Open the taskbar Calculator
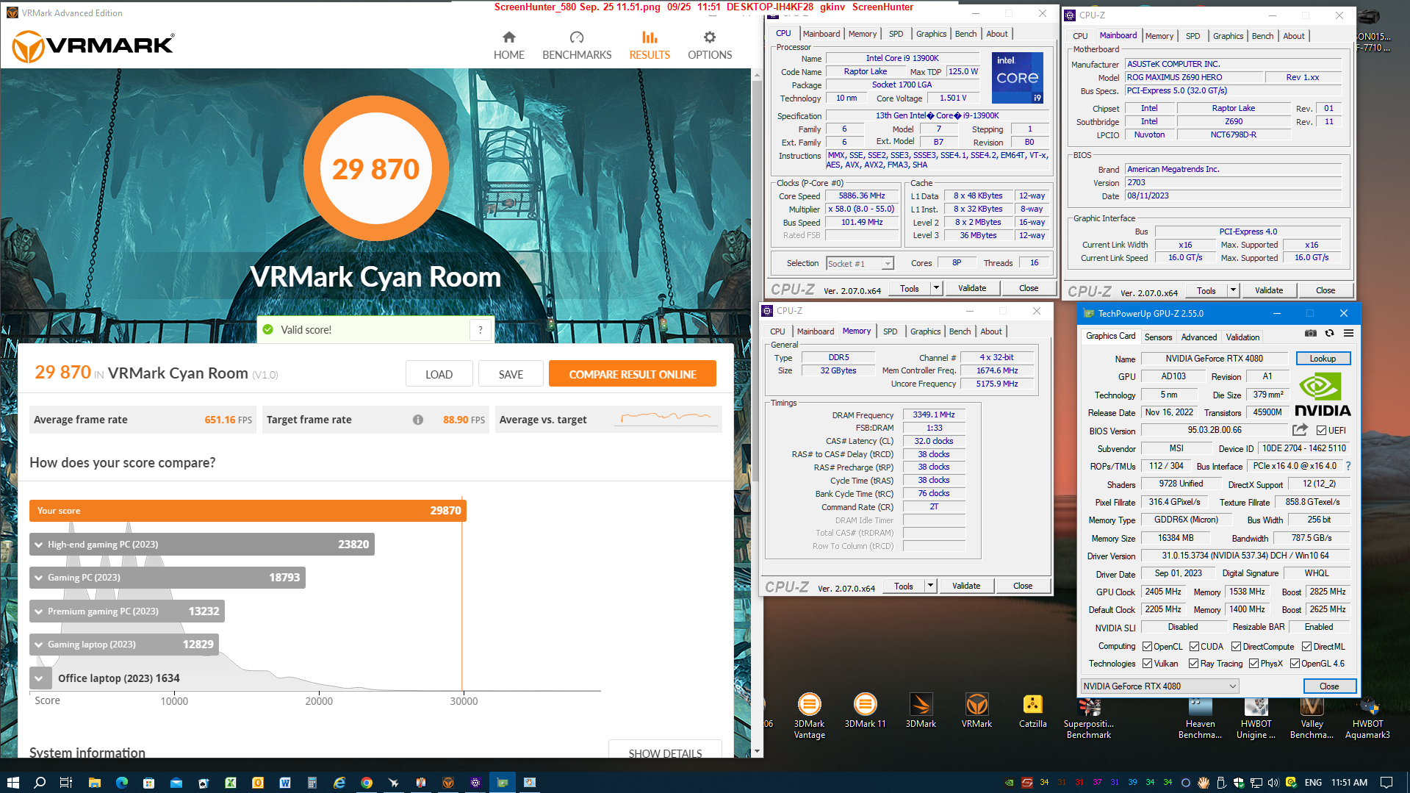The image size is (1410, 793). 312,782
